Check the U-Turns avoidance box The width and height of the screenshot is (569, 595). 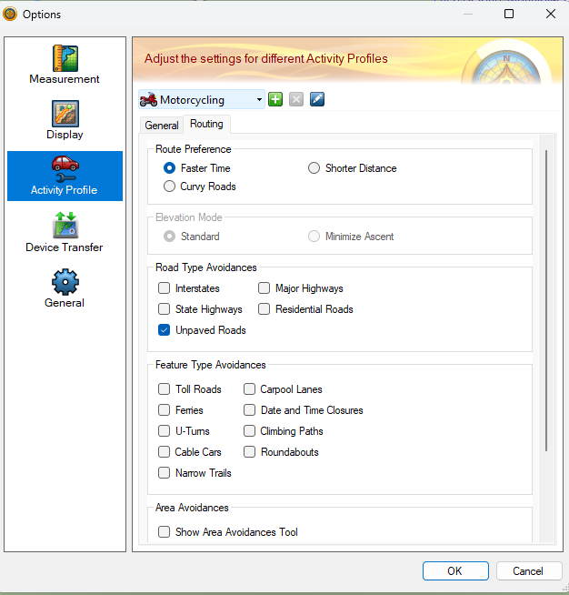[165, 431]
